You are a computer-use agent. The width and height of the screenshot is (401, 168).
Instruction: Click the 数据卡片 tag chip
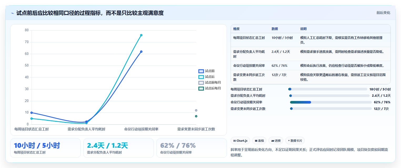pyautogui.click(x=295, y=141)
